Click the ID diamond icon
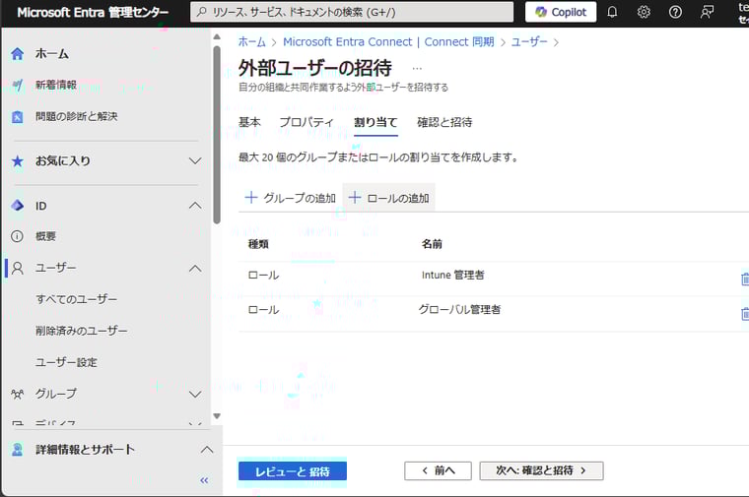The height and width of the screenshot is (497, 749). tap(17, 206)
